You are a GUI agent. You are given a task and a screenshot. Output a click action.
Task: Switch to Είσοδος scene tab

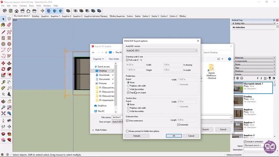click(x=36, y=16)
